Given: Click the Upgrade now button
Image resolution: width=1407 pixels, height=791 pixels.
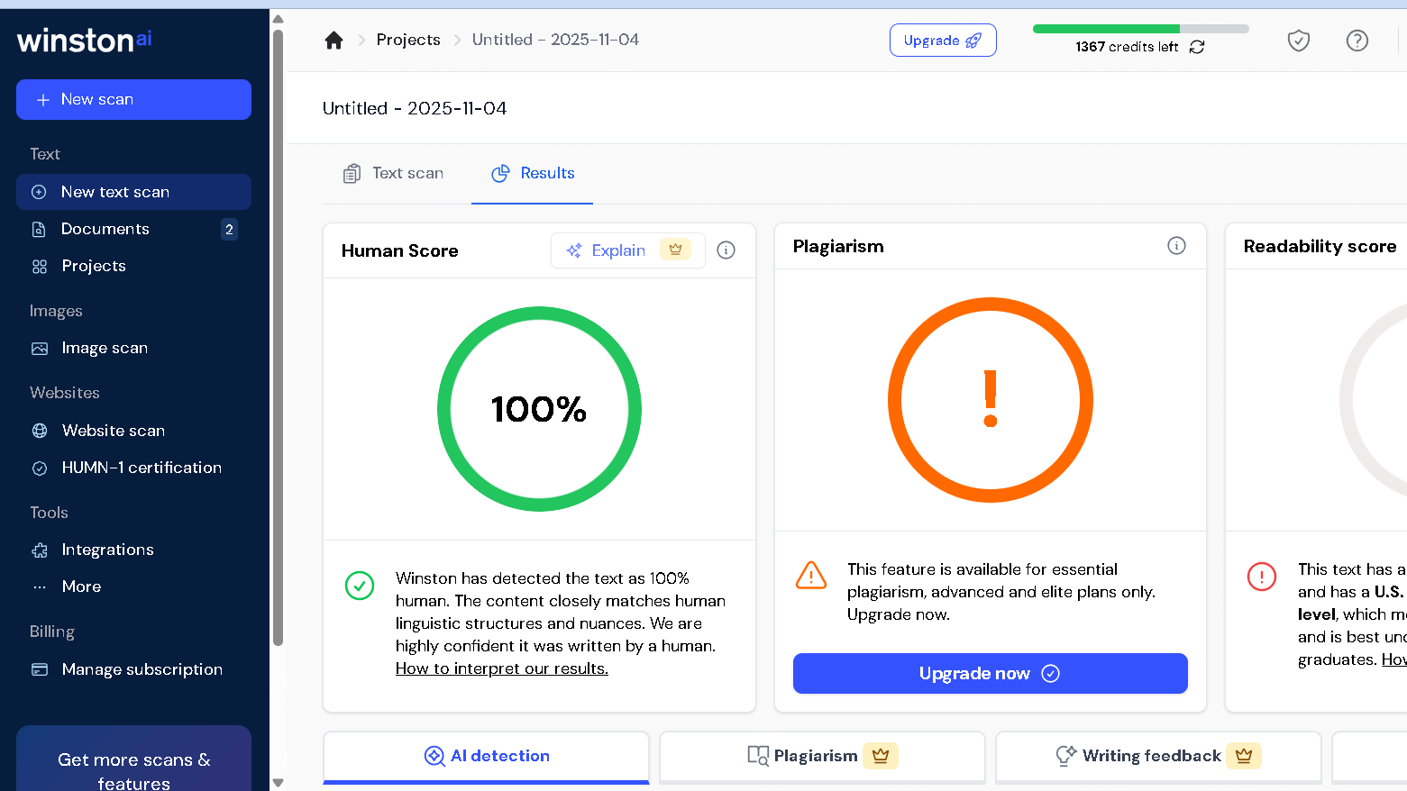Looking at the screenshot, I should (x=990, y=673).
